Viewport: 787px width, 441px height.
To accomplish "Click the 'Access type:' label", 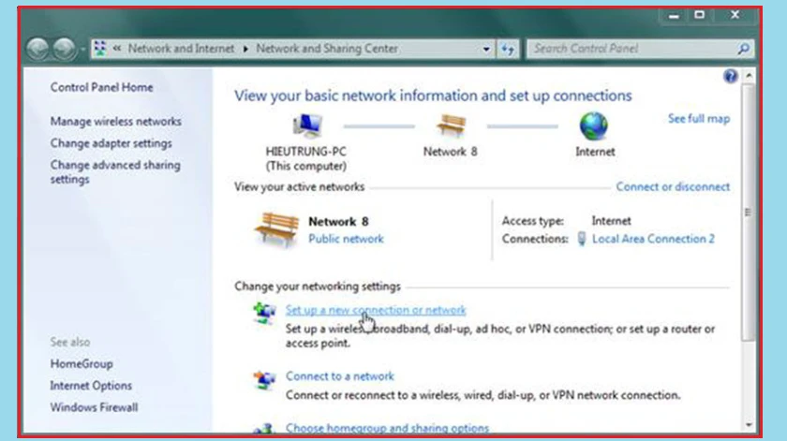I will pos(532,221).
